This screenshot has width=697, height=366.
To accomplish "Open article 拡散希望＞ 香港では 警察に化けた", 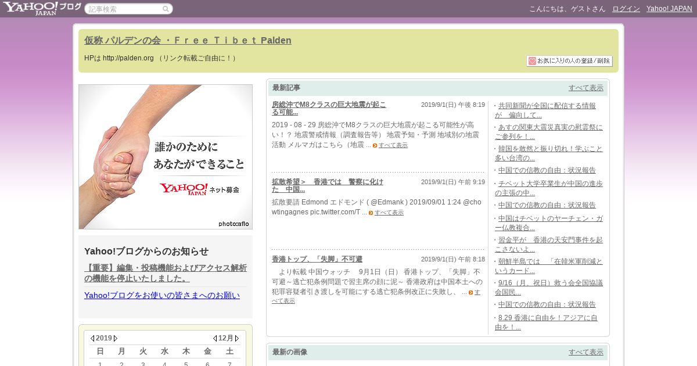I will click(328, 185).
